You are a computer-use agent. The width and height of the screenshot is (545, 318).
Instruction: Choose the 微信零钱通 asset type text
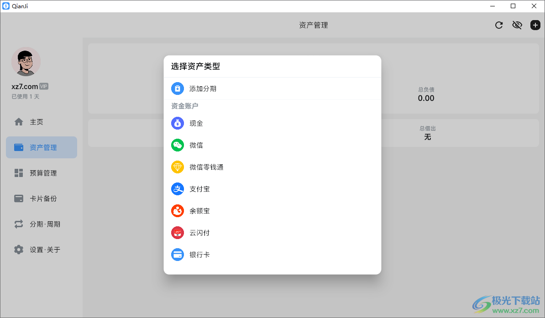tap(206, 167)
